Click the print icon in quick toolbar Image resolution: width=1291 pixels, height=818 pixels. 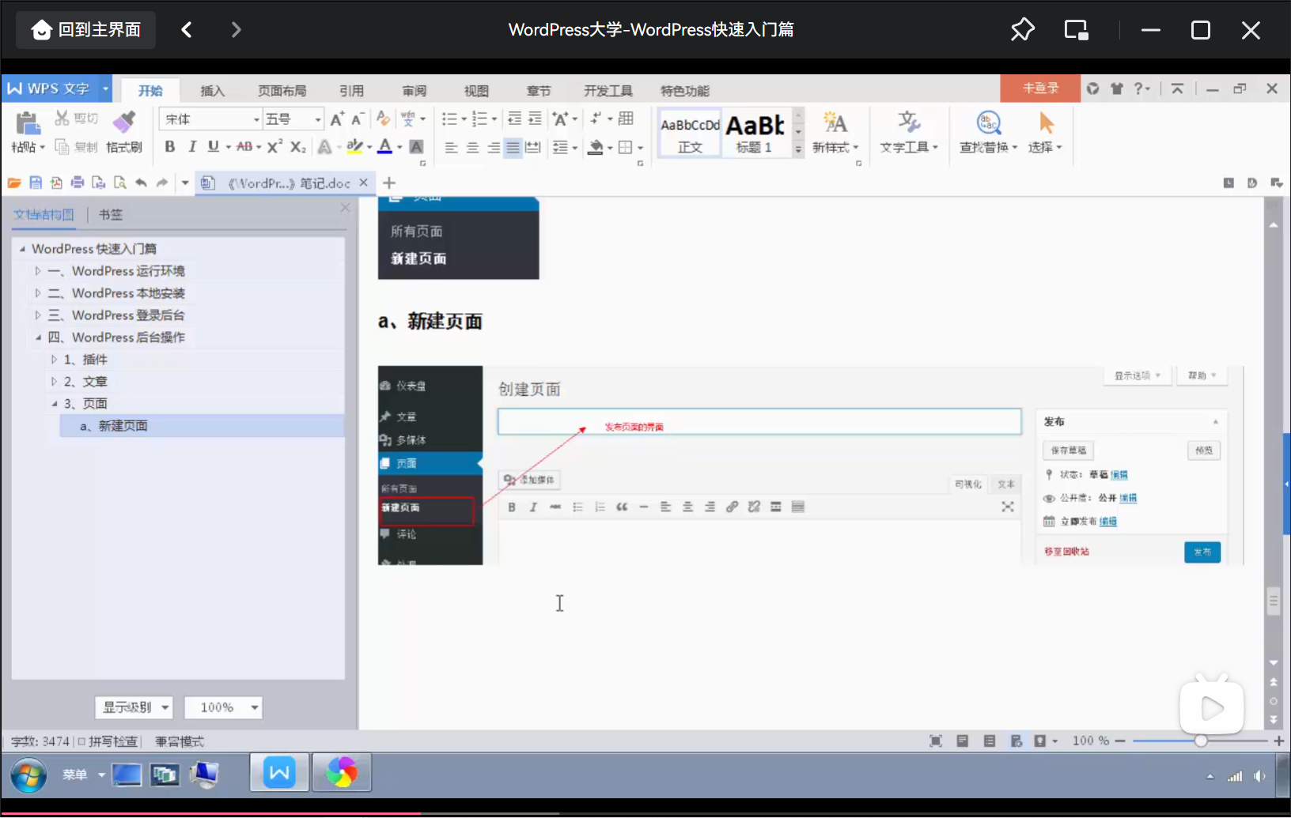click(x=78, y=183)
